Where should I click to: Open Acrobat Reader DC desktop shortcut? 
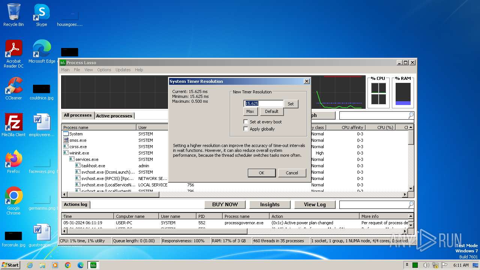[x=13, y=54]
